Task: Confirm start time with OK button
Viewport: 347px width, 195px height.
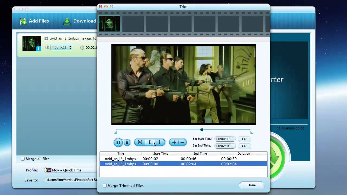Action: (x=244, y=139)
